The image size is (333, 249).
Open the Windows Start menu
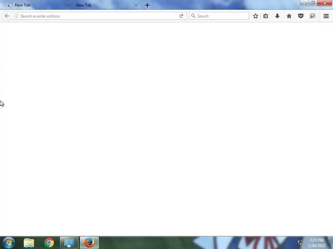9,243
